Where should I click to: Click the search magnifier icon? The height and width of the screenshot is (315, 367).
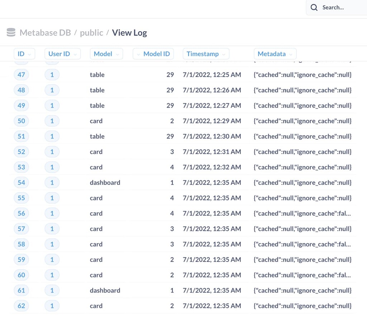tap(314, 8)
